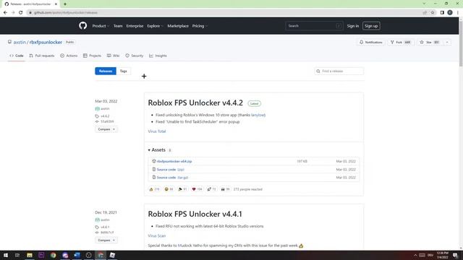Click the eyes reaction on v4.4.2
The height and width of the screenshot is (260, 463).
tap(225, 189)
